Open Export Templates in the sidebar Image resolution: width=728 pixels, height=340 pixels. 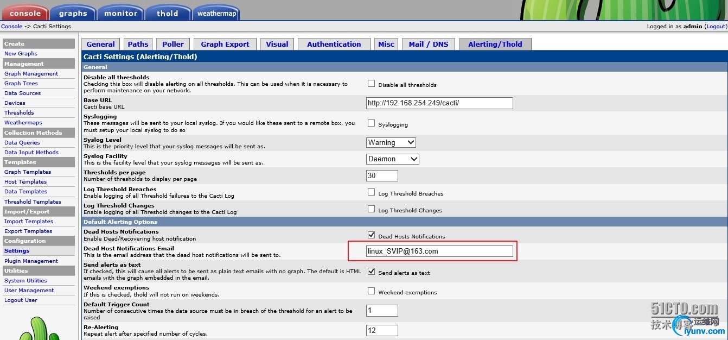[28, 231]
